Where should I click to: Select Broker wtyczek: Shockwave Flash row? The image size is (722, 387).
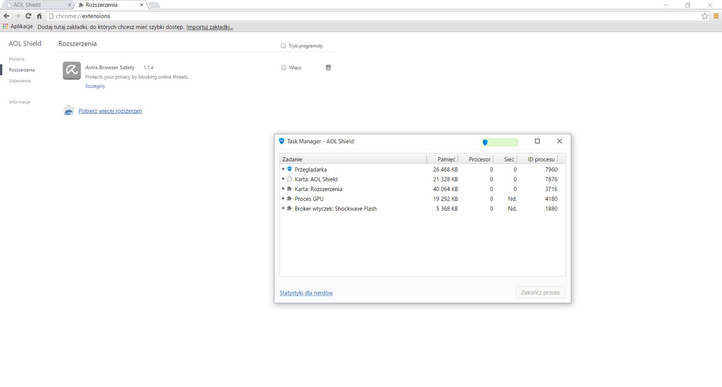422,208
